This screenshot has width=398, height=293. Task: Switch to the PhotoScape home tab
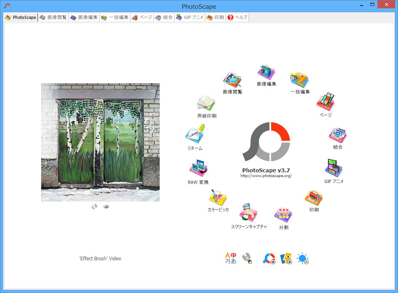pos(21,17)
